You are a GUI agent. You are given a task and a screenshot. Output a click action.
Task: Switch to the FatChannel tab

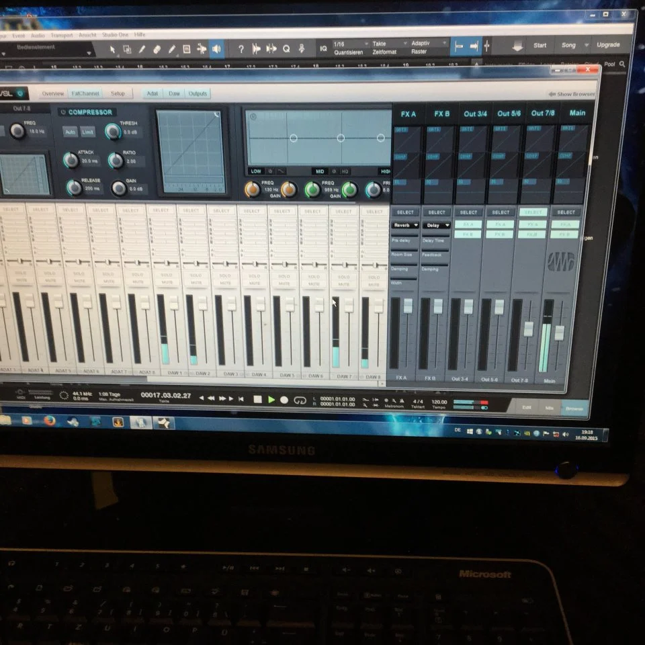[85, 94]
